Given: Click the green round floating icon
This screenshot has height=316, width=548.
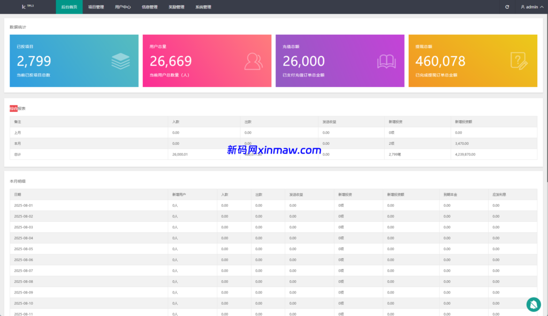Looking at the screenshot, I should (x=533, y=304).
